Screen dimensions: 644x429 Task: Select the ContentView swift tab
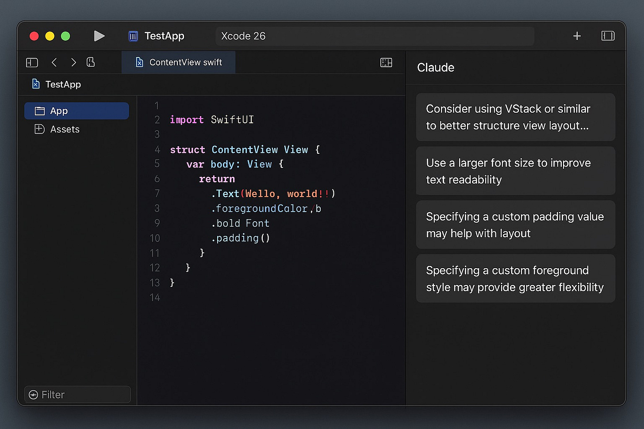[x=178, y=62]
